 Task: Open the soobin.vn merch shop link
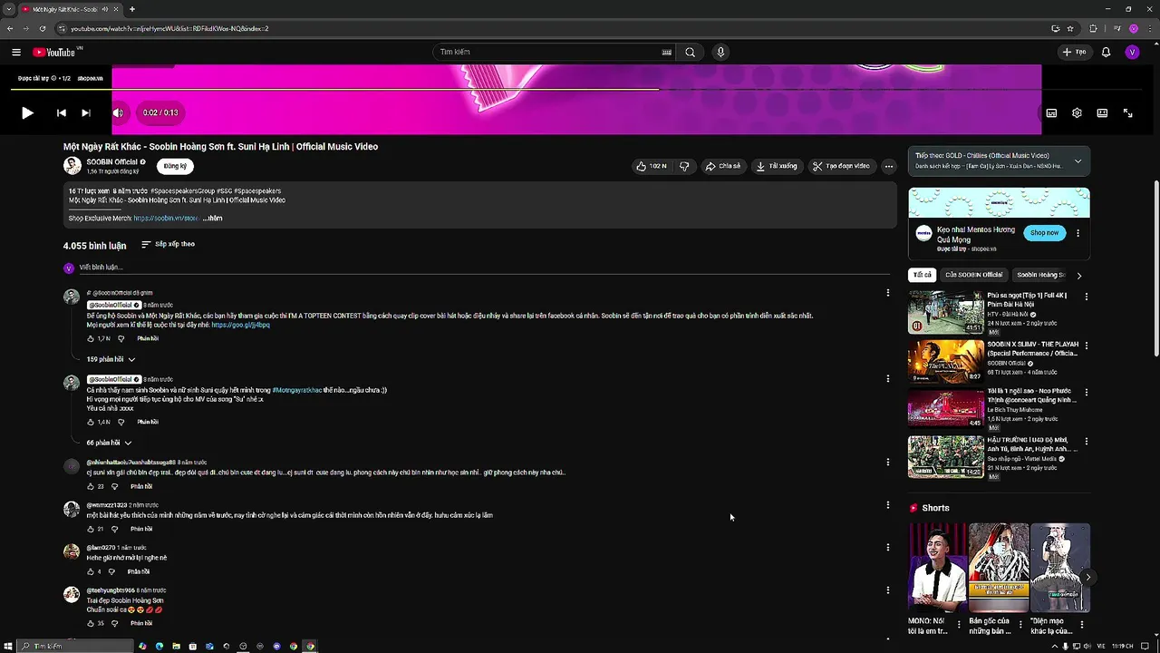(x=166, y=218)
